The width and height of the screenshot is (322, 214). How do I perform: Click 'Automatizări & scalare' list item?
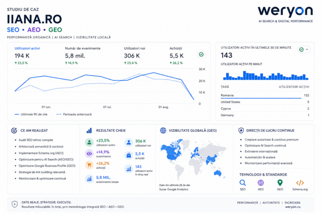click(260, 157)
